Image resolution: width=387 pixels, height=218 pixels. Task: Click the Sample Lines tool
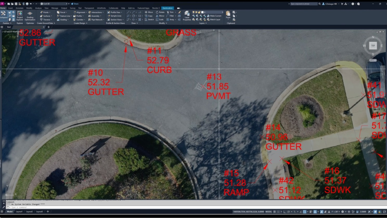[114, 16]
